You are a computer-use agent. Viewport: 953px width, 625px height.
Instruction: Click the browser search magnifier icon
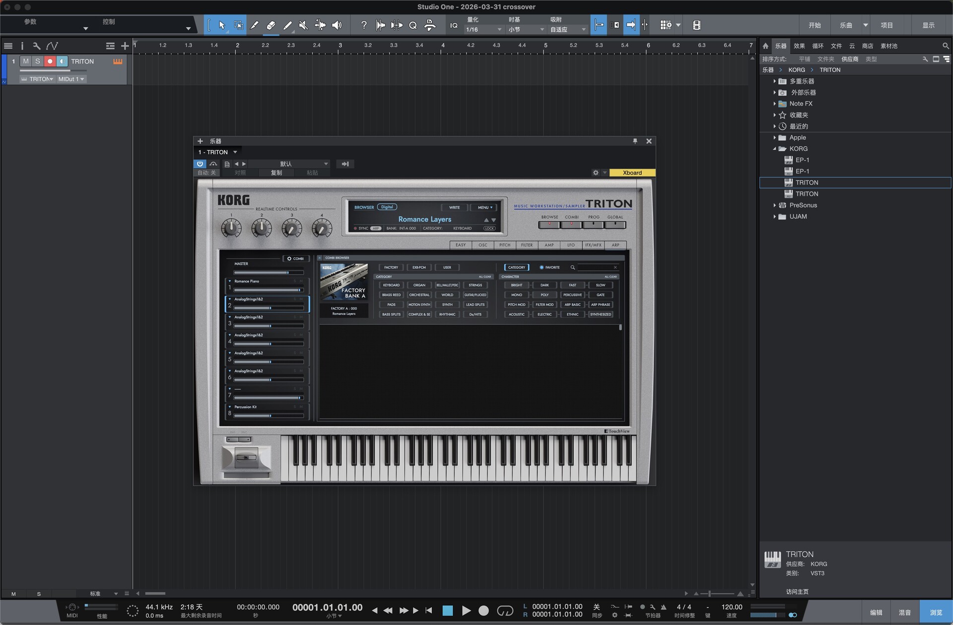[x=946, y=46]
